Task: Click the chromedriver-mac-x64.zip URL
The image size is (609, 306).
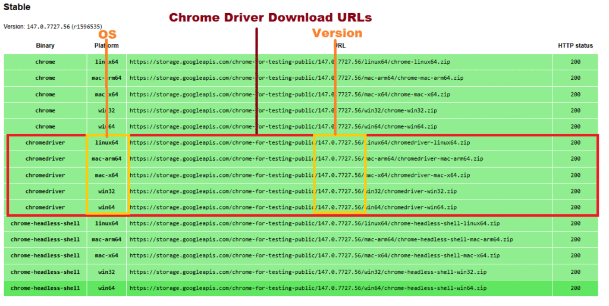Action: coord(300,175)
